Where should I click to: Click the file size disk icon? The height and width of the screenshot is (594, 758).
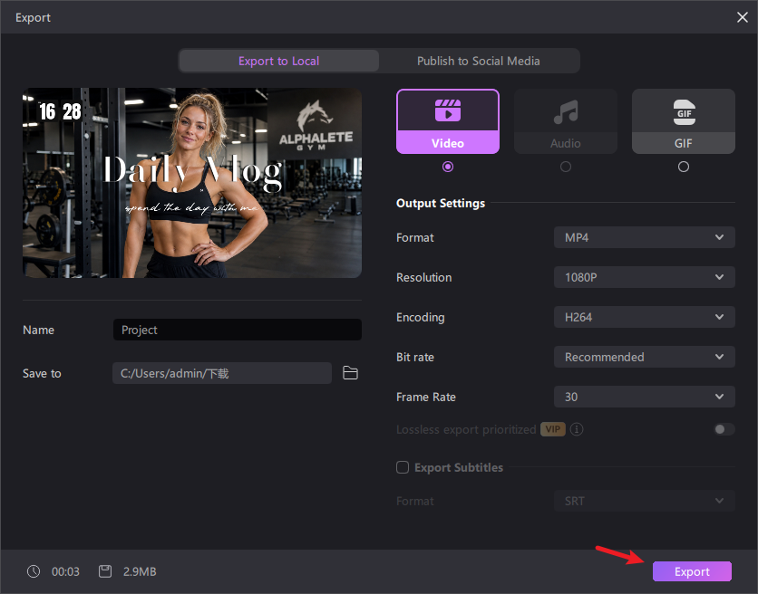point(105,571)
